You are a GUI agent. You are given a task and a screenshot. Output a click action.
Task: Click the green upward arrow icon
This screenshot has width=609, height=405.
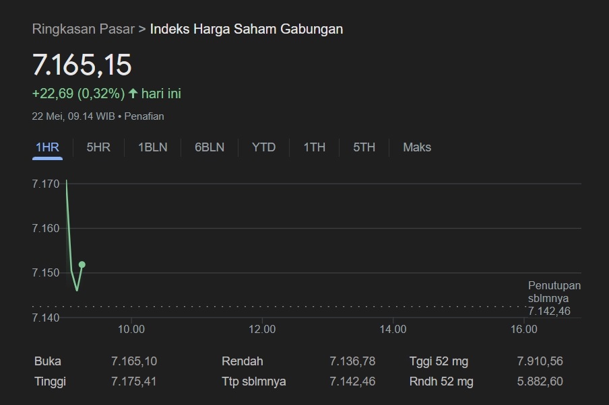point(133,93)
